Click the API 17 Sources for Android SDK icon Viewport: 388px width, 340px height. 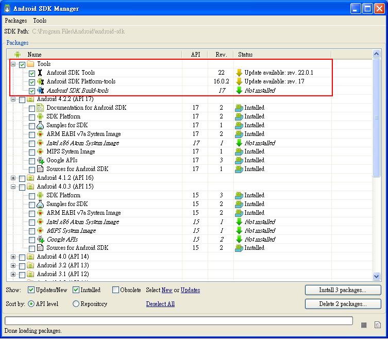point(40,169)
